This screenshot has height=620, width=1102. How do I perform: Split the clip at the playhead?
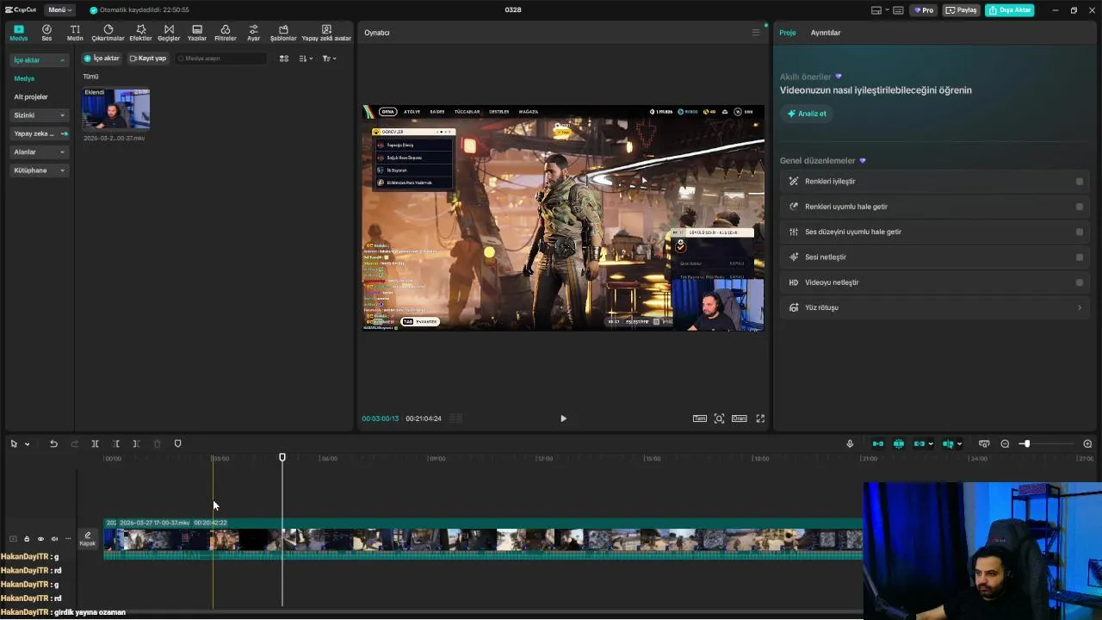95,443
